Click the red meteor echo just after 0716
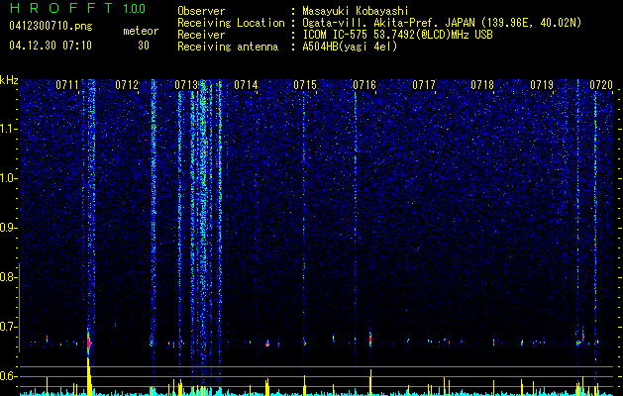 point(370,340)
